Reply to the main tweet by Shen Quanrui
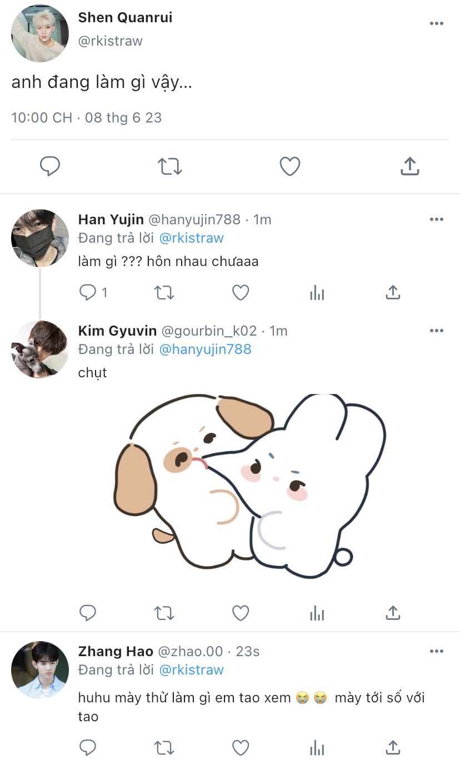 pos(50,166)
